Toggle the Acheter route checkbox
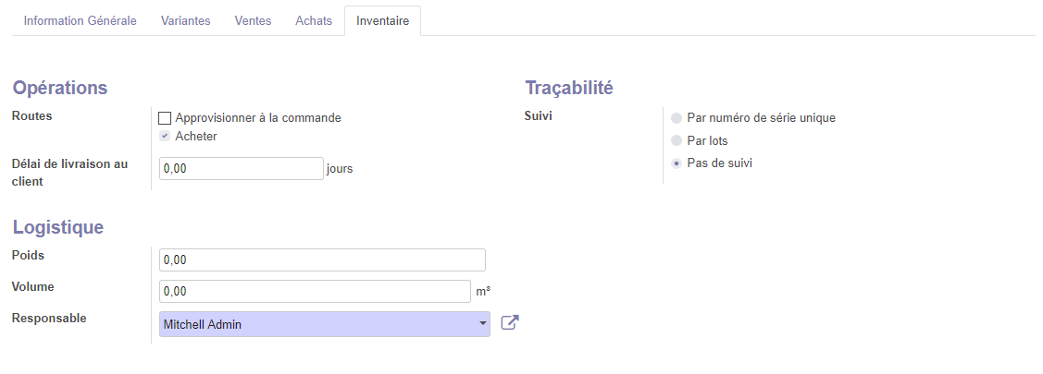The image size is (1043, 374). pos(166,137)
